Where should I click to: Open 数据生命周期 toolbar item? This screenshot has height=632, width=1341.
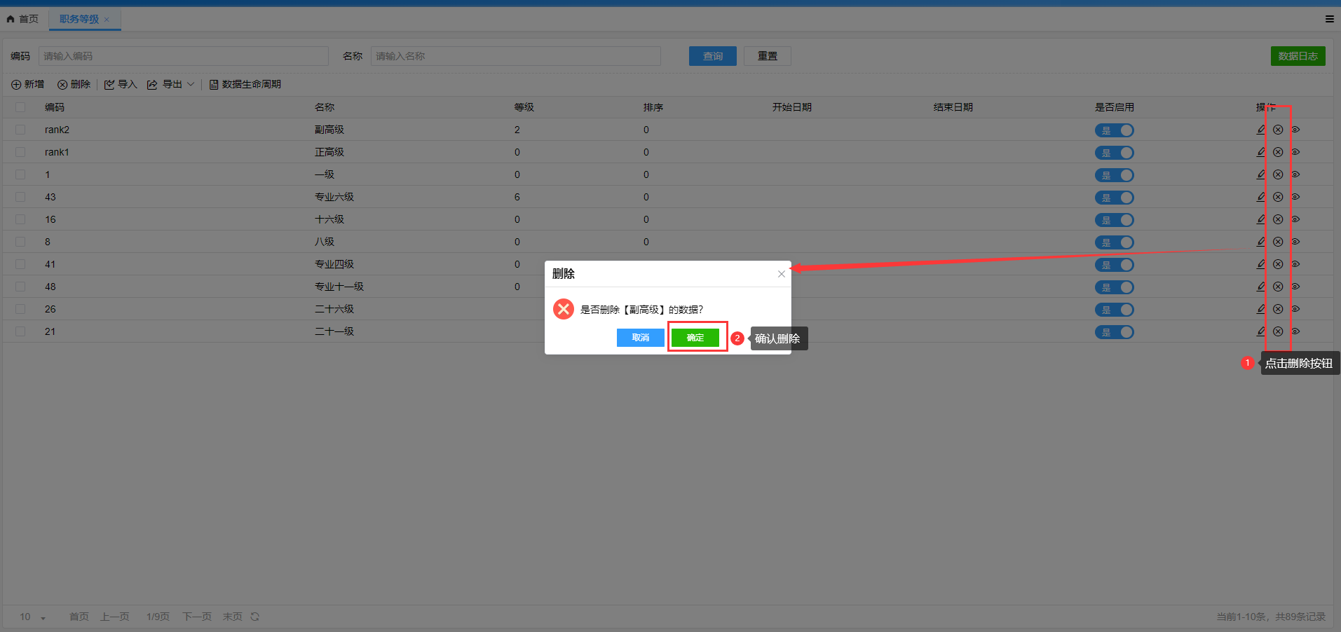tap(245, 84)
